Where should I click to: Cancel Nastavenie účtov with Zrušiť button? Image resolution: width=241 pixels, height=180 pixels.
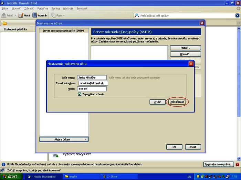(193, 147)
